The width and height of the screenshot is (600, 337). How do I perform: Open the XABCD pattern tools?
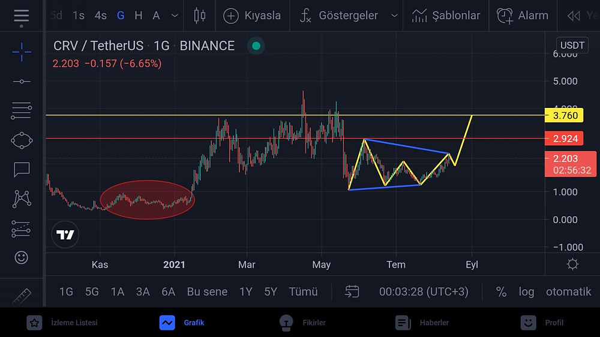pyautogui.click(x=22, y=199)
